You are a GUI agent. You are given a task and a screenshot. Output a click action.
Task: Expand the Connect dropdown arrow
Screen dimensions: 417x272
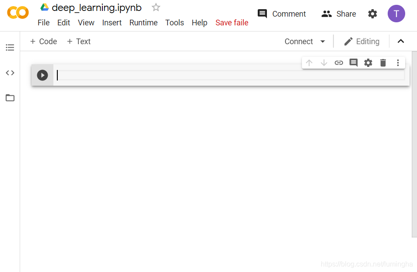coord(322,42)
